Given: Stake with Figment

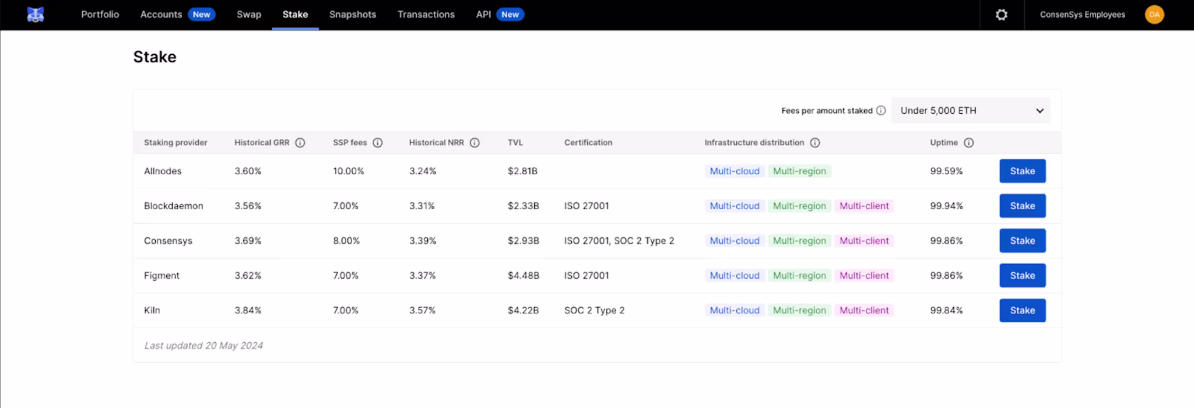Looking at the screenshot, I should [1023, 276].
